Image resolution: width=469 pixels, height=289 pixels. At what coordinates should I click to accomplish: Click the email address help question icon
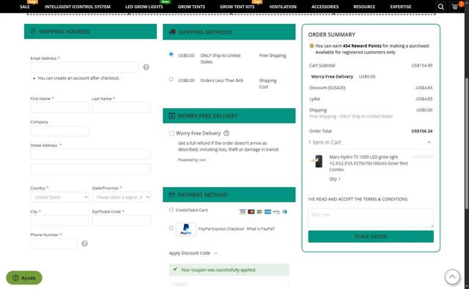[146, 67]
